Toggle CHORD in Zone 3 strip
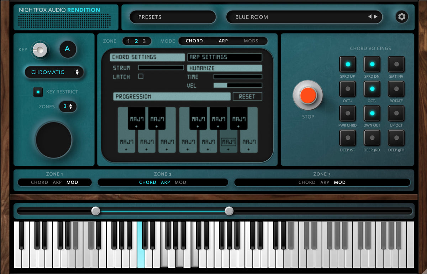 tap(307, 182)
